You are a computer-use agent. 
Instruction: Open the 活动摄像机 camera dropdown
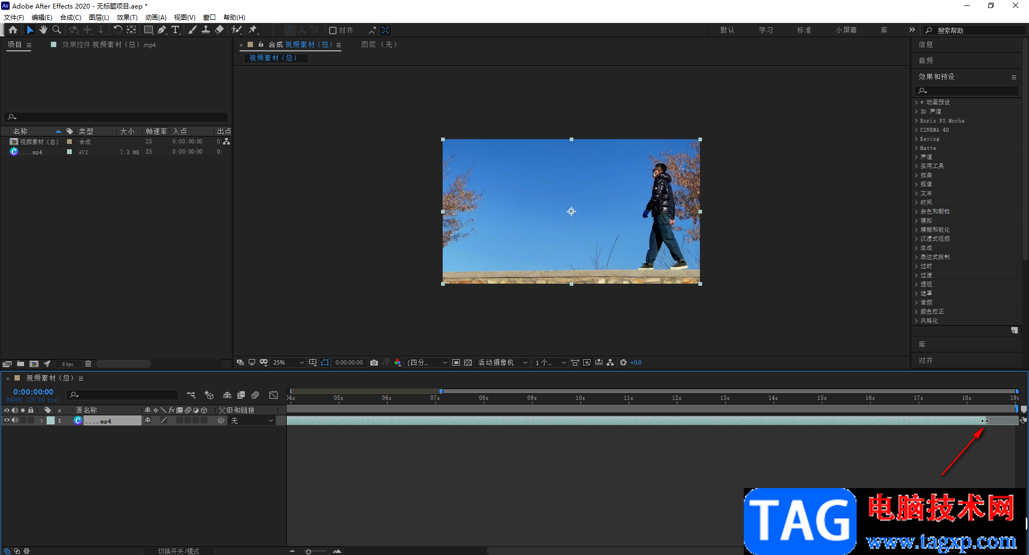point(503,363)
